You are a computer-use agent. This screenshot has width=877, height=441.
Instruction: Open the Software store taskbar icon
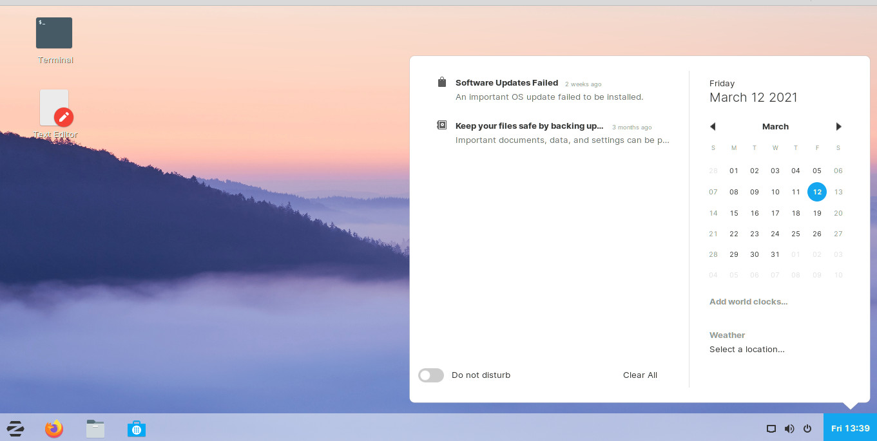(137, 428)
